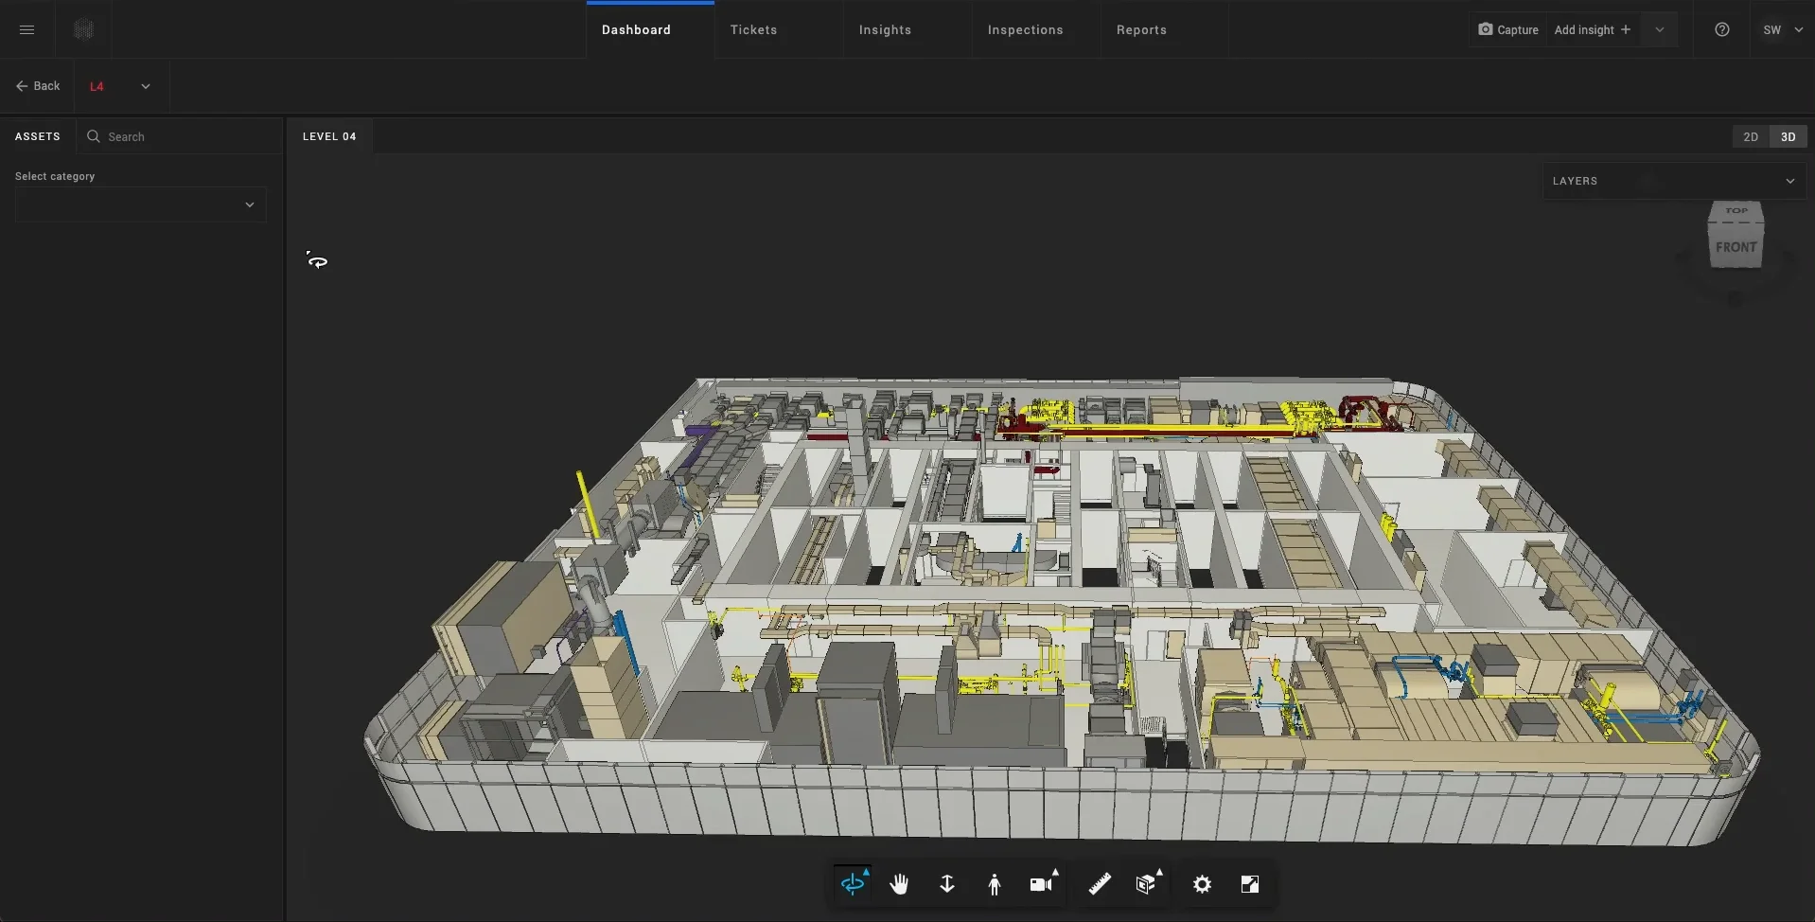This screenshot has width=1815, height=922.
Task: Select the Orbit navigation tool
Action: click(x=853, y=883)
